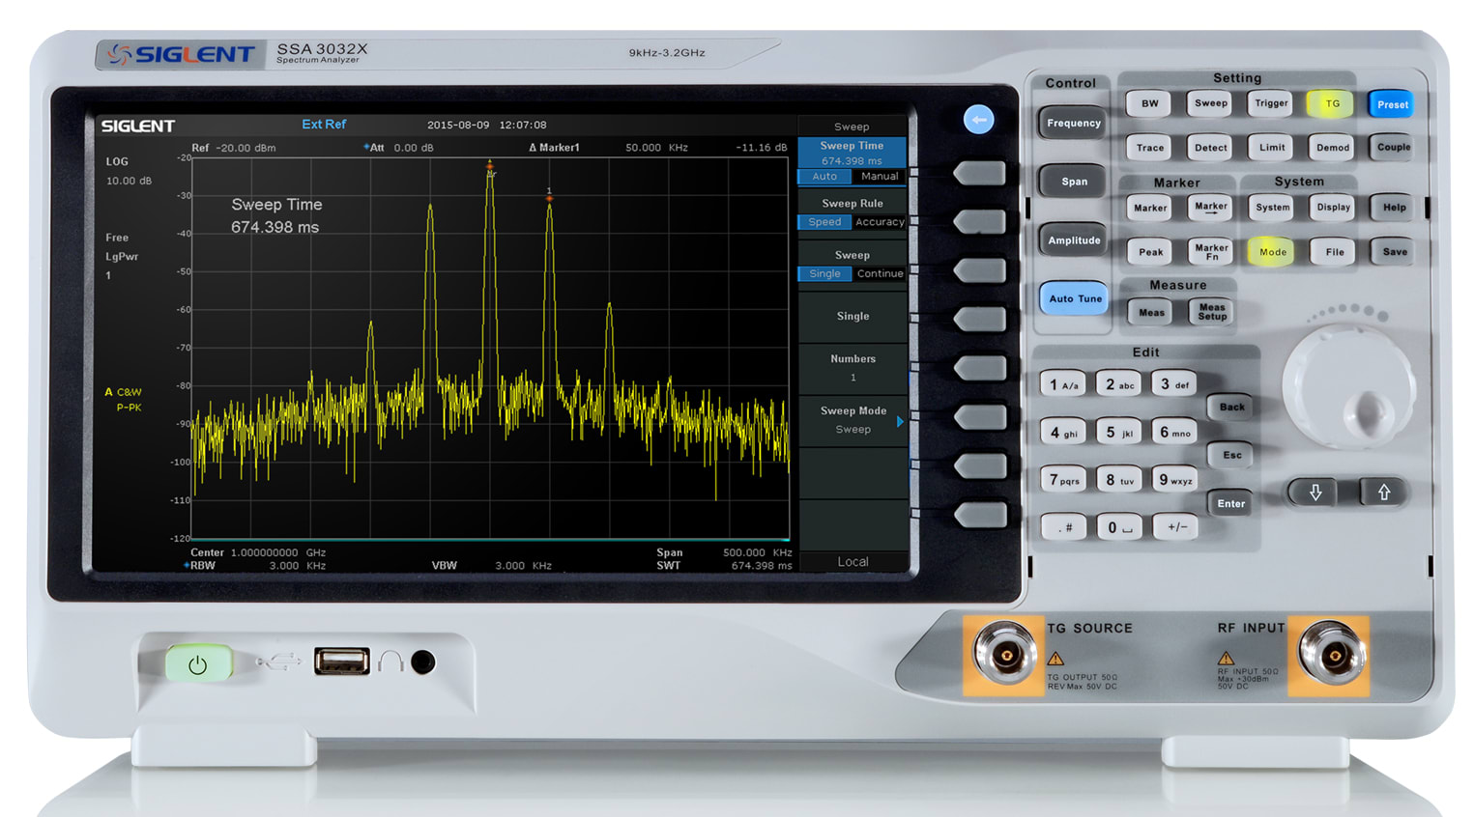Open the Peak key
Screen dimensions: 1474x817
coord(1150,252)
